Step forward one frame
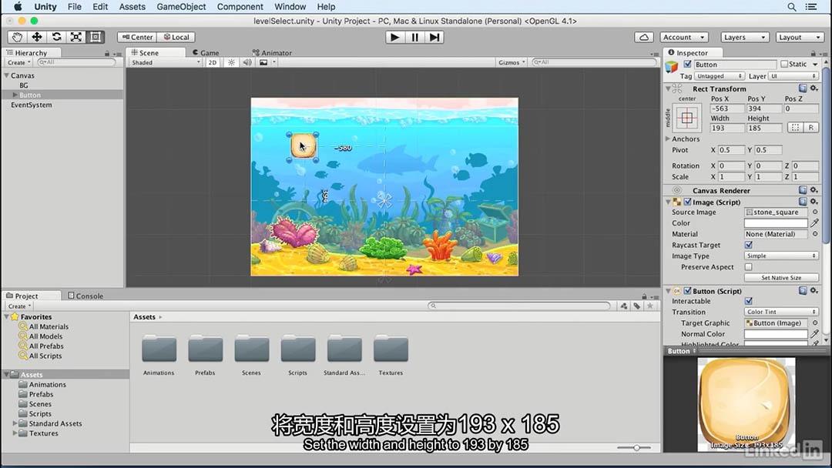The image size is (832, 468). (434, 37)
